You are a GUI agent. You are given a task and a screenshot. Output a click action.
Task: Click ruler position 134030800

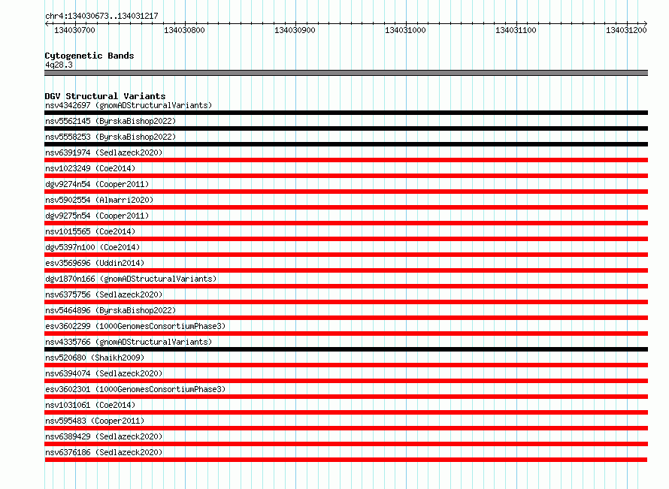click(x=184, y=30)
